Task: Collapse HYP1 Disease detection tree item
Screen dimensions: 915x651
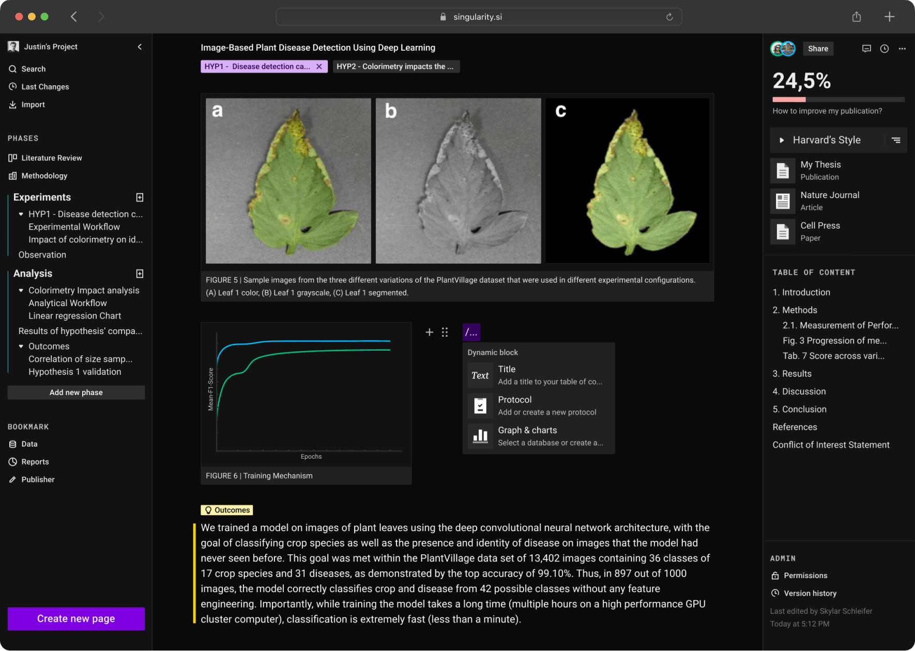Action: pos(21,214)
